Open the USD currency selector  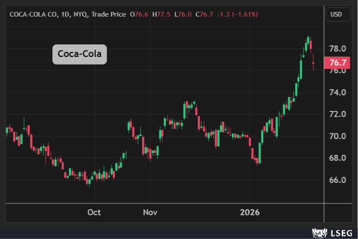[x=338, y=14]
